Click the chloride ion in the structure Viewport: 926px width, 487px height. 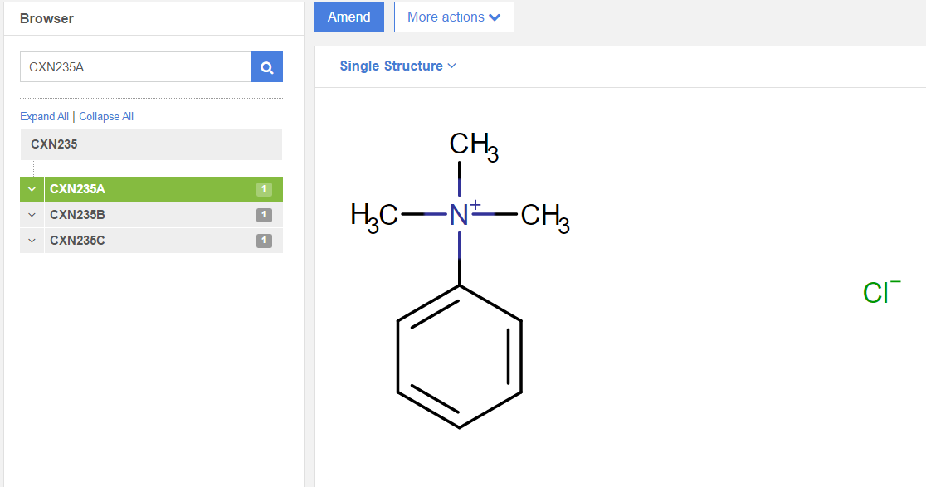[x=880, y=293]
